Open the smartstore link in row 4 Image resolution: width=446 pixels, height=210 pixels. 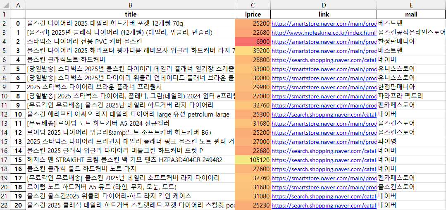(324, 41)
